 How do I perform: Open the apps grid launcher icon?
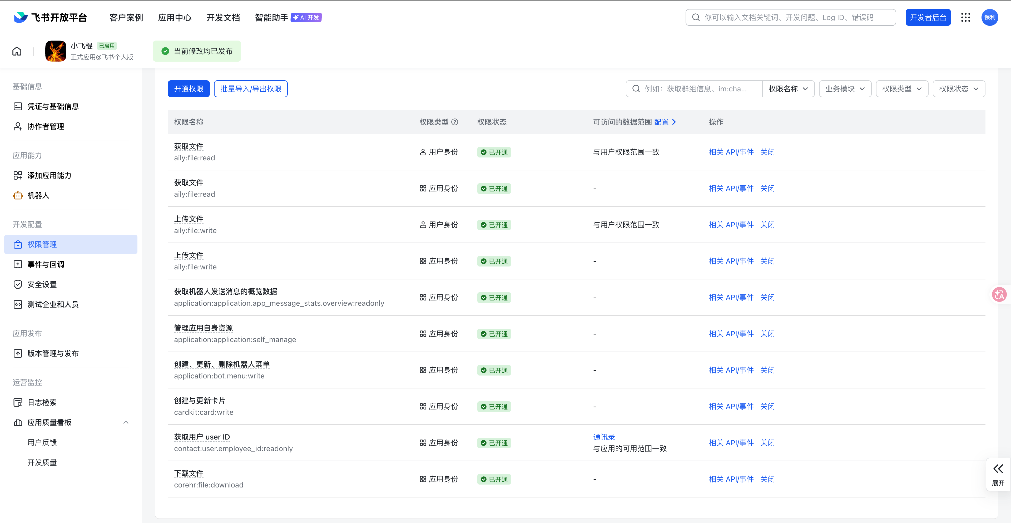coord(966,17)
